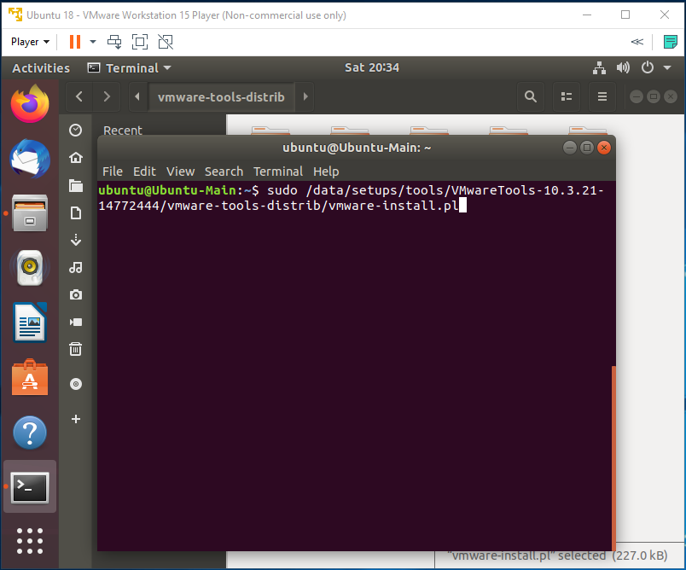Open the terminal View menu
This screenshot has height=570, width=686.
pyautogui.click(x=180, y=172)
